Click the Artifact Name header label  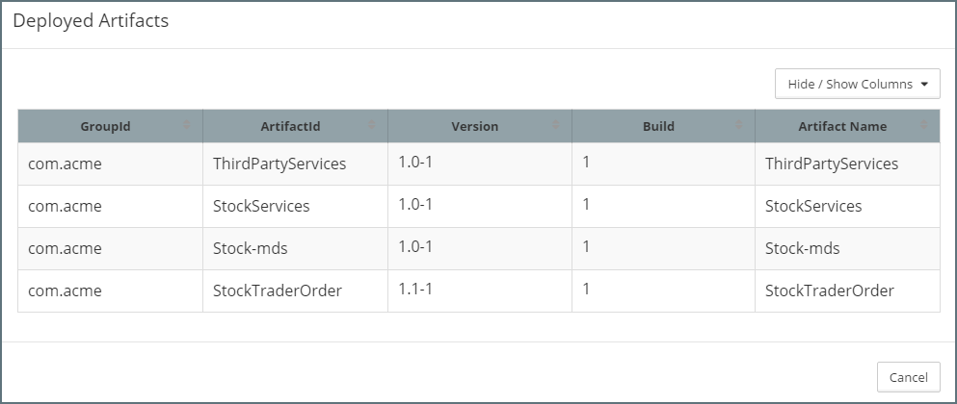pyautogui.click(x=841, y=126)
